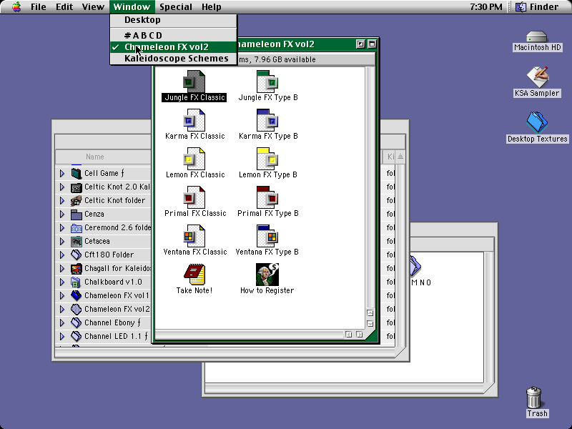The image size is (572, 429).
Task: Choose checked Chameleon FX vol2 menu item
Action: coord(174,47)
